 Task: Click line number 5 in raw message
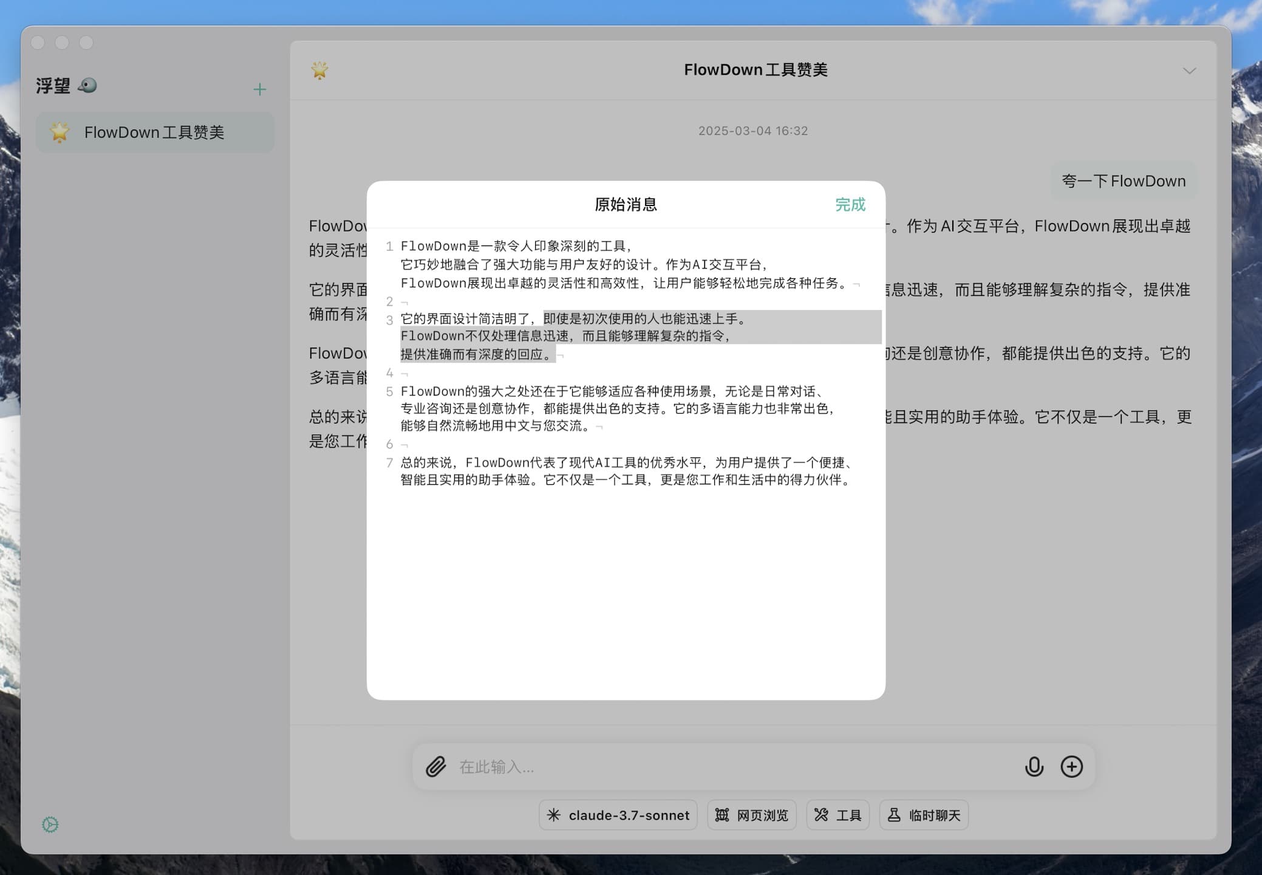tap(389, 391)
